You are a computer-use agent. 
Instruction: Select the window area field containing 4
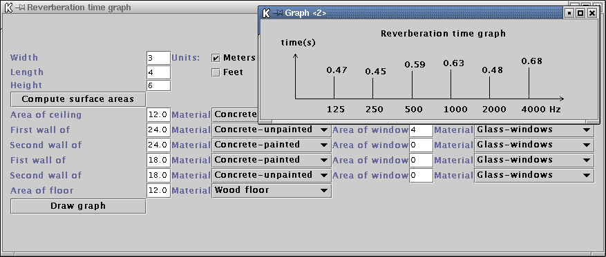click(x=421, y=130)
